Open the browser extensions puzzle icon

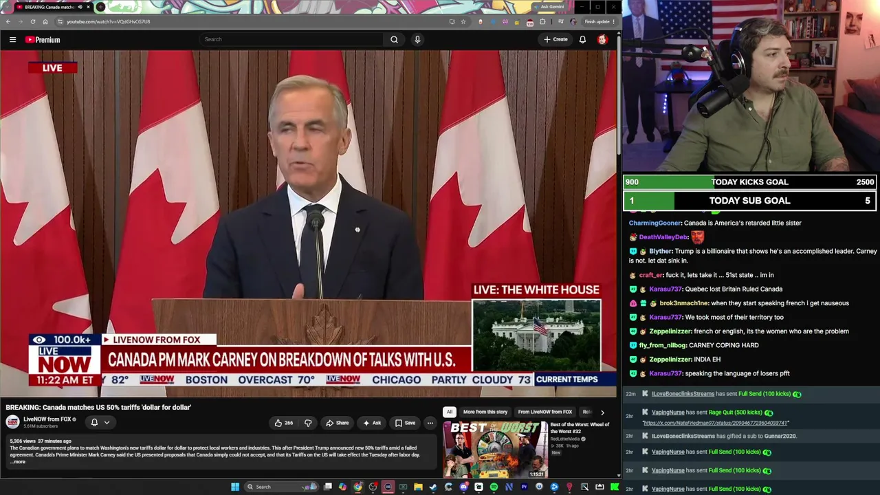click(542, 21)
